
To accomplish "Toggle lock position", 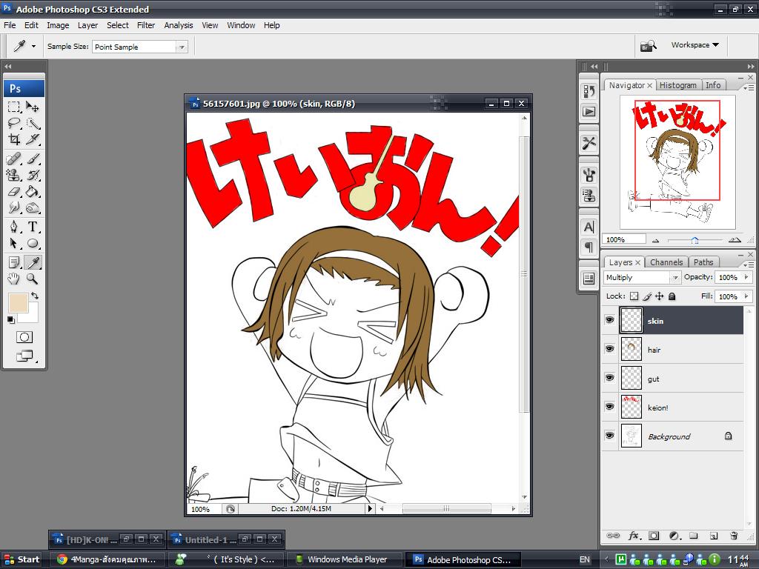I will pyautogui.click(x=659, y=296).
